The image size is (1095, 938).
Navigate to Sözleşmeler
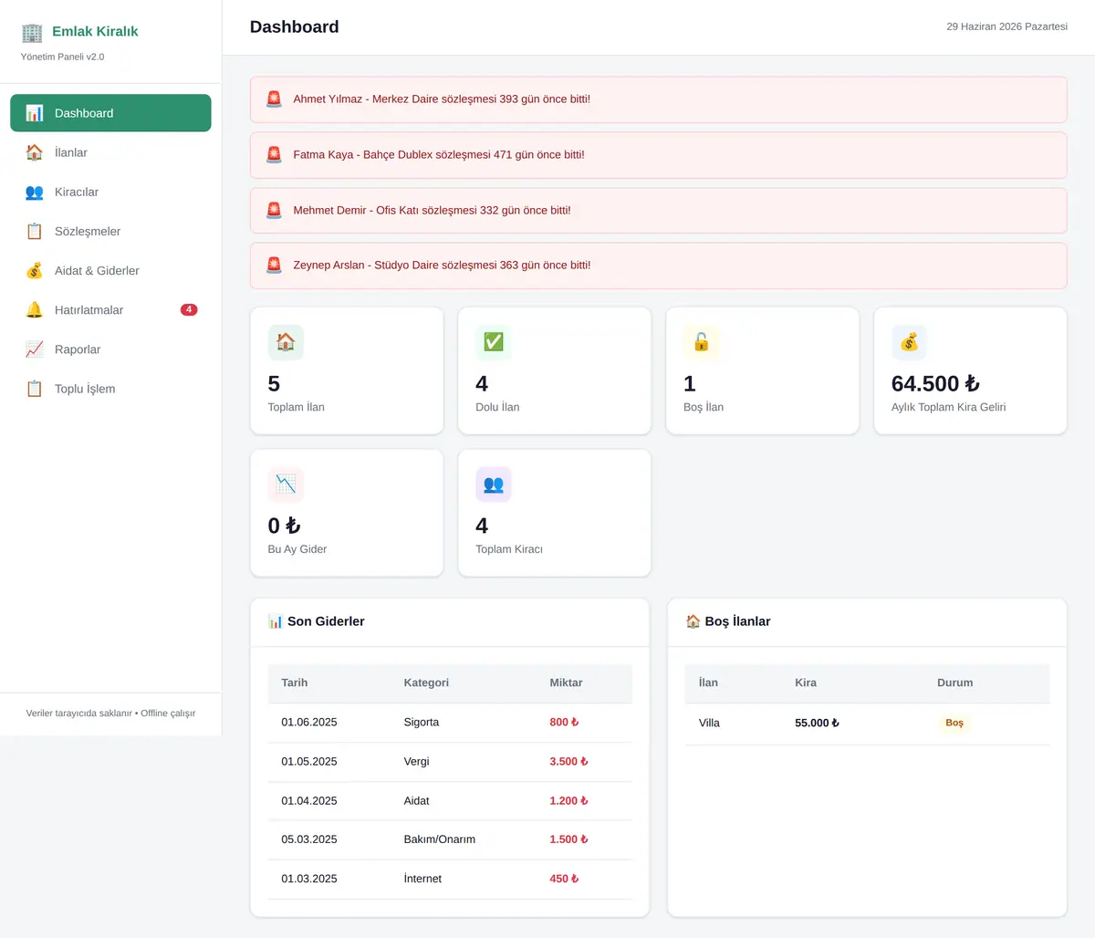click(x=110, y=231)
